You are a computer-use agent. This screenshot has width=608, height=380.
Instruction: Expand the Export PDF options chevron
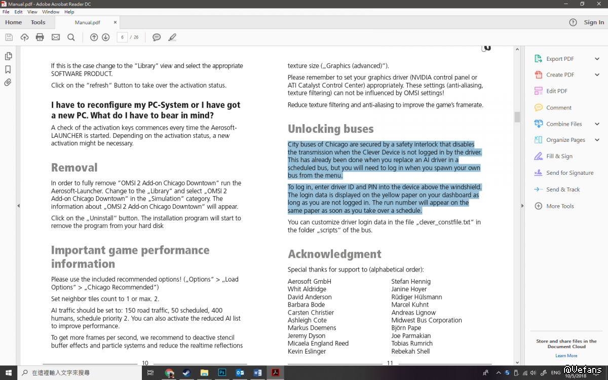[x=597, y=59]
